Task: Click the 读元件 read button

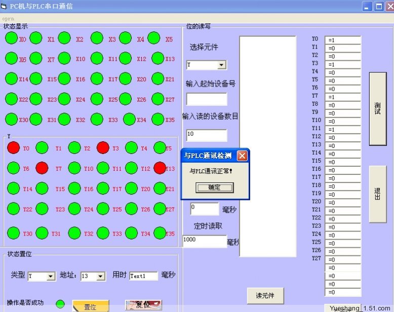Action: tap(265, 296)
